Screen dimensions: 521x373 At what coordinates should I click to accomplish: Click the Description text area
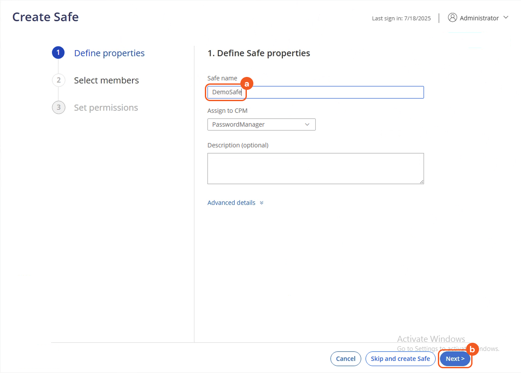click(315, 168)
